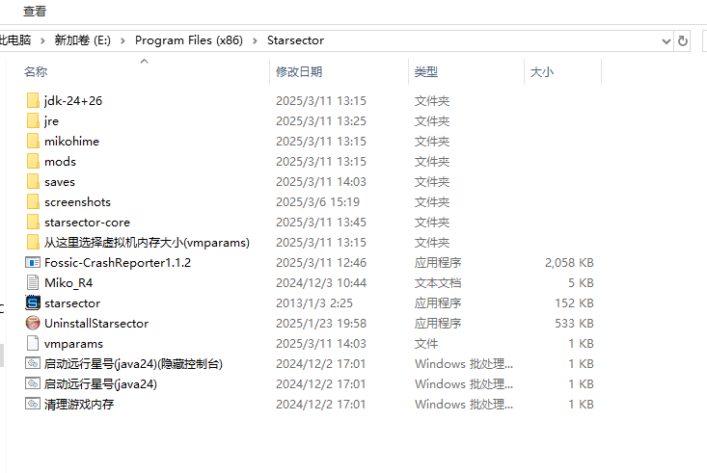
Task: Click the 清理游戏内存 file name
Action: click(x=79, y=404)
